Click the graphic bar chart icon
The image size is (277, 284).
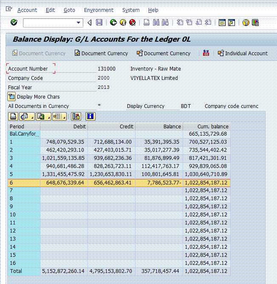pyautogui.click(x=76, y=116)
